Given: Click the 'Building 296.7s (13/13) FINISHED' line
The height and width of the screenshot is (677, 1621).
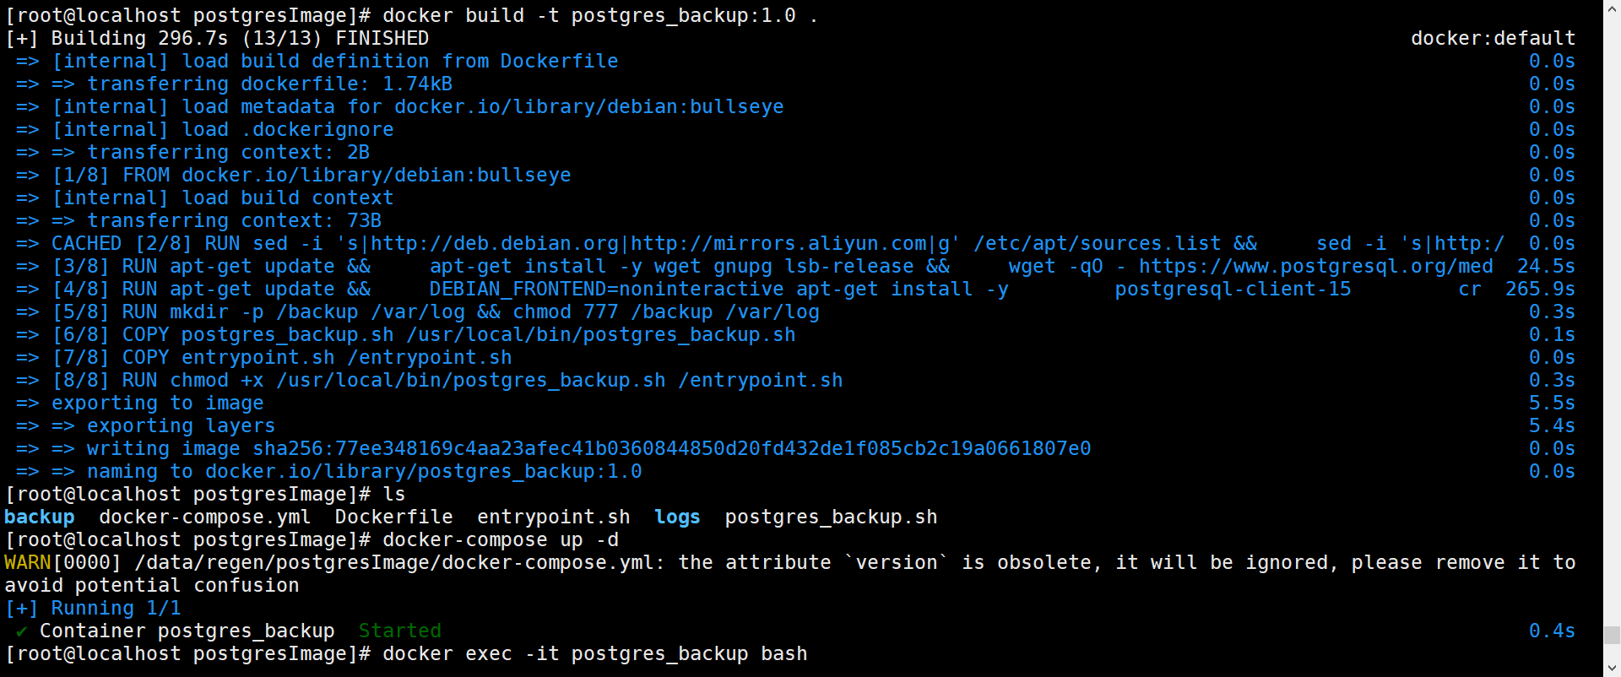Looking at the screenshot, I should tap(240, 39).
